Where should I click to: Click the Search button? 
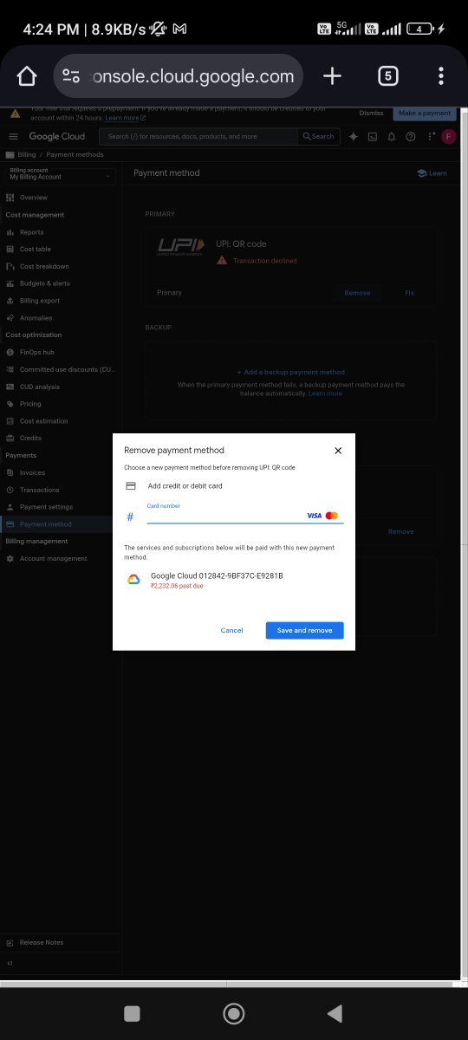(x=318, y=136)
